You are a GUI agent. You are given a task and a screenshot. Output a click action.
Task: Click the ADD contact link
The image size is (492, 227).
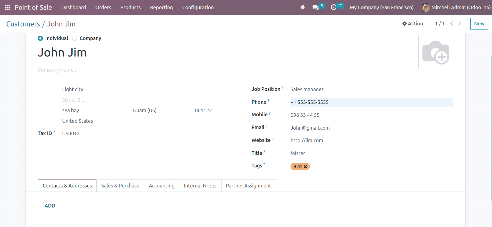[x=50, y=206]
